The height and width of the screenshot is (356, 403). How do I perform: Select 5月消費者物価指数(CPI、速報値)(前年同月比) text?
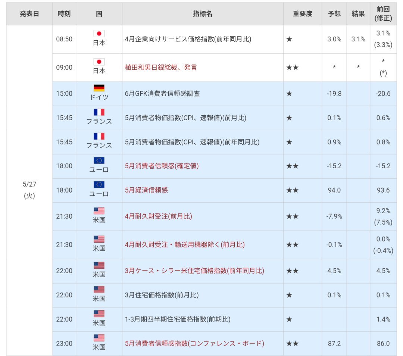(x=192, y=142)
